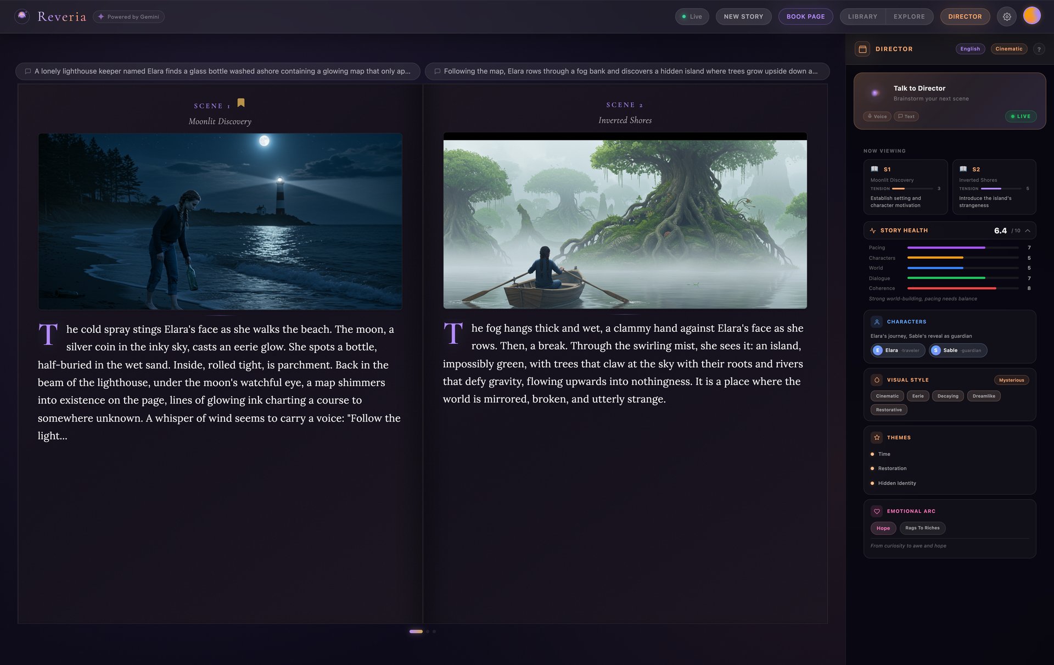Click the Director panel calendar icon
Viewport: 1054px width, 665px height.
(x=862, y=49)
